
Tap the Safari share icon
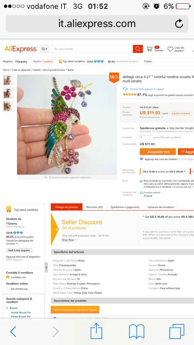tap(96, 331)
